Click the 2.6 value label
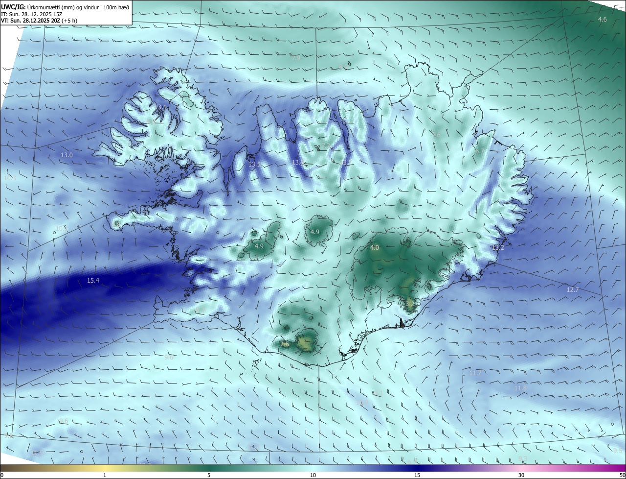Screen dimensions: 626x479 [x=285, y=345]
